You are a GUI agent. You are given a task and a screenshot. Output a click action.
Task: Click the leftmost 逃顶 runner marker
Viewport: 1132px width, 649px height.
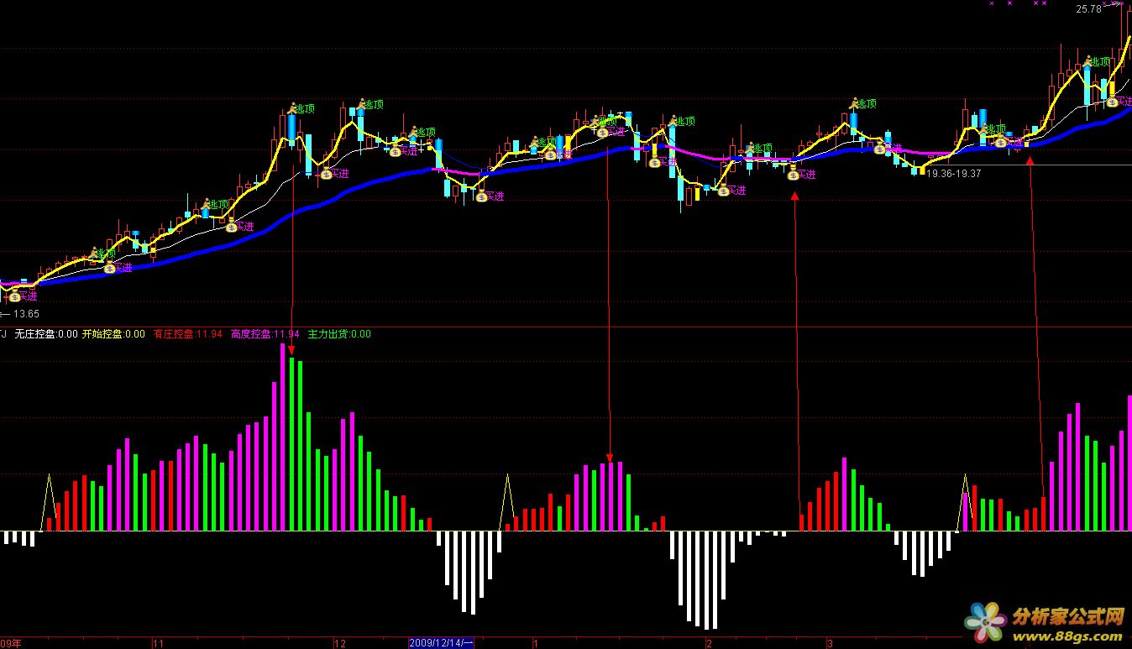[93, 252]
